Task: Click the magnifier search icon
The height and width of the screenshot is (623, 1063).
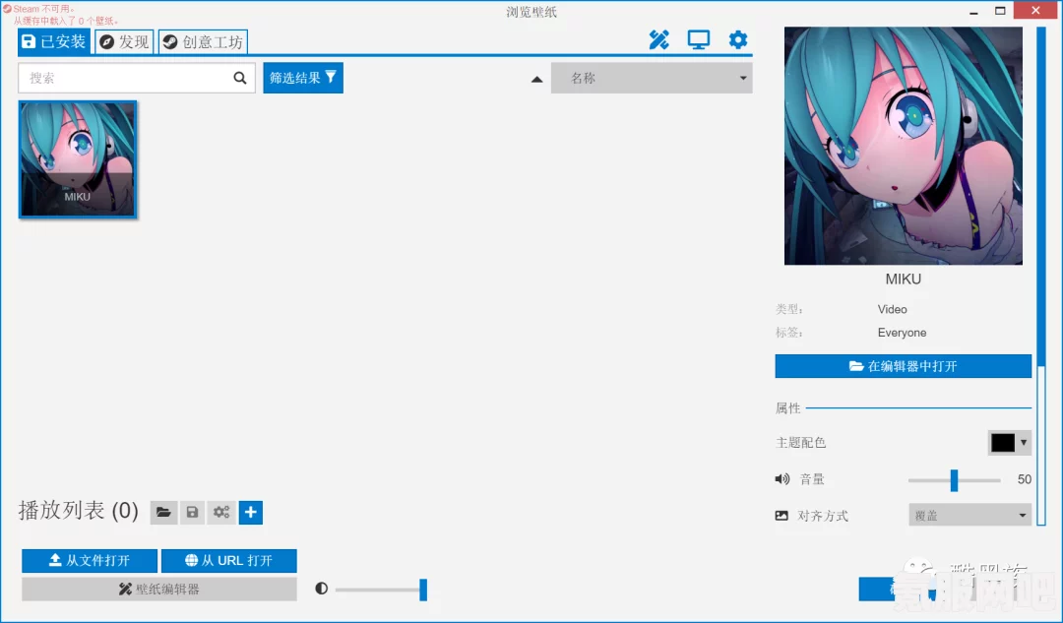Action: 240,78
